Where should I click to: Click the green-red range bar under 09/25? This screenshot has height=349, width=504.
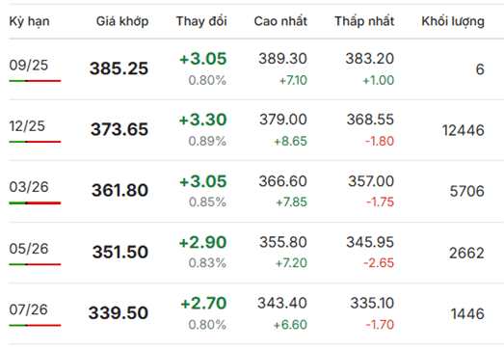pyautogui.click(x=35, y=81)
